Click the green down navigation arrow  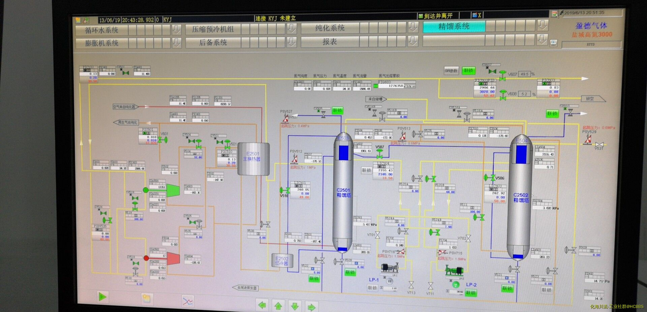coord(295,306)
